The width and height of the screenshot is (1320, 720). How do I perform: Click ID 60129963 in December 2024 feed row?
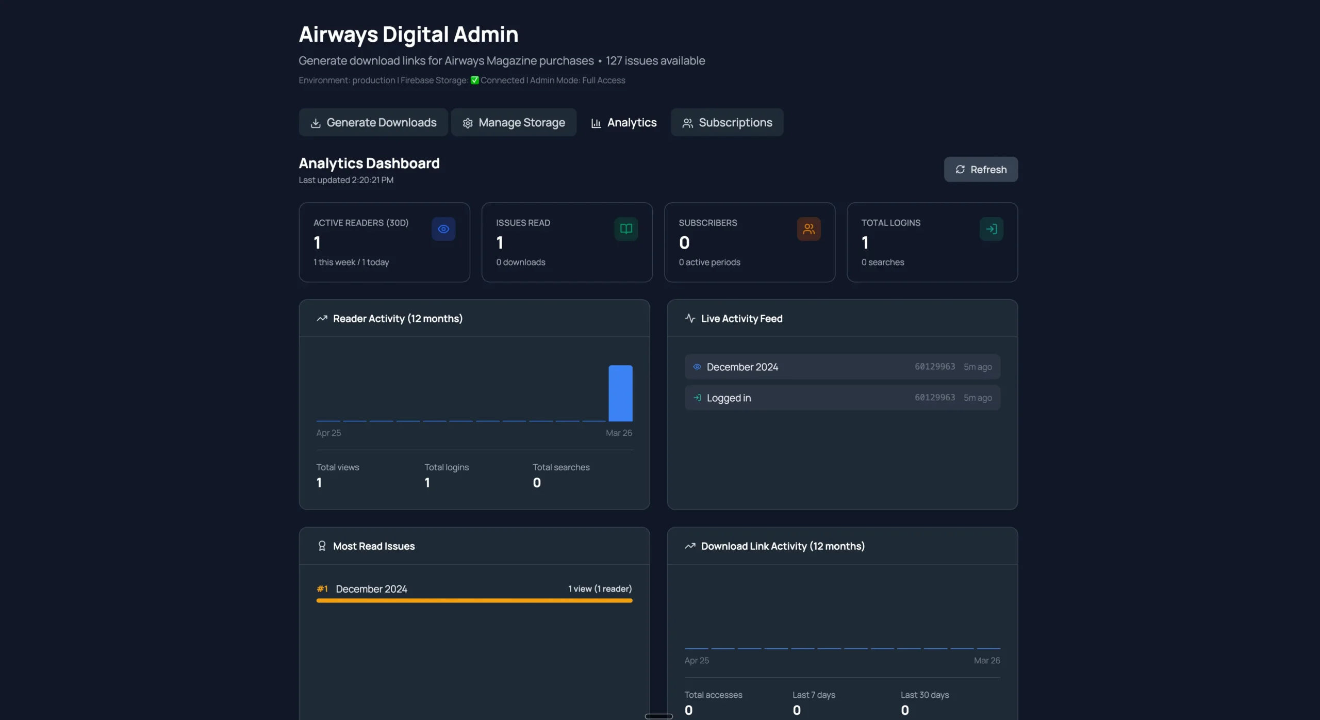pos(935,367)
